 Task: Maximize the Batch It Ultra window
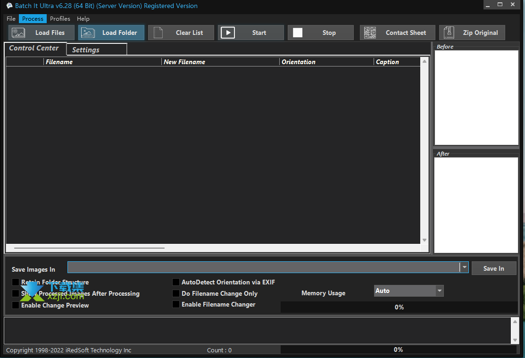[x=500, y=5]
